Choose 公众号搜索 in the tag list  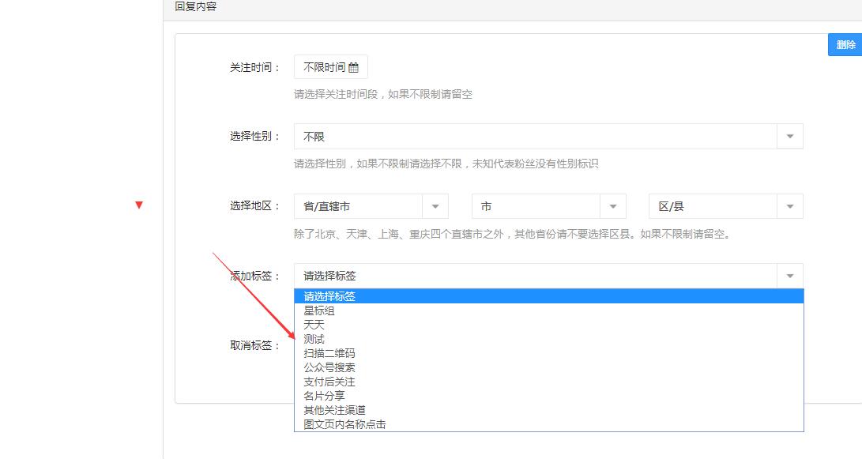click(x=329, y=367)
